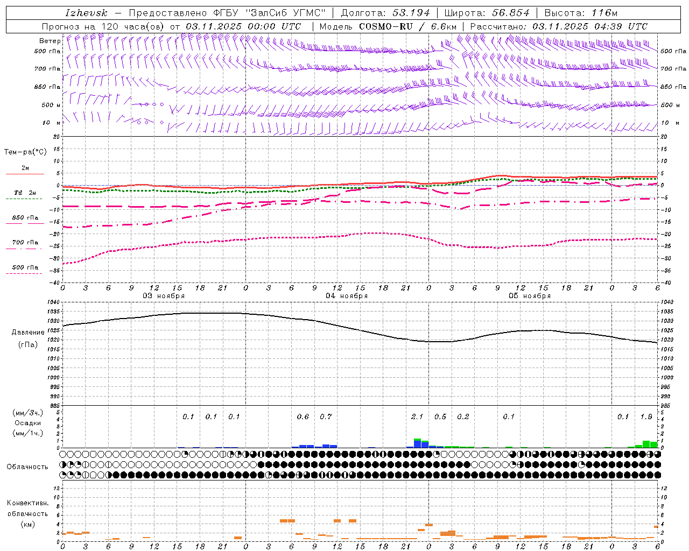
Task: Click the forecast start time '03.11.2025 00:00 UTC'
Action: tap(243, 26)
